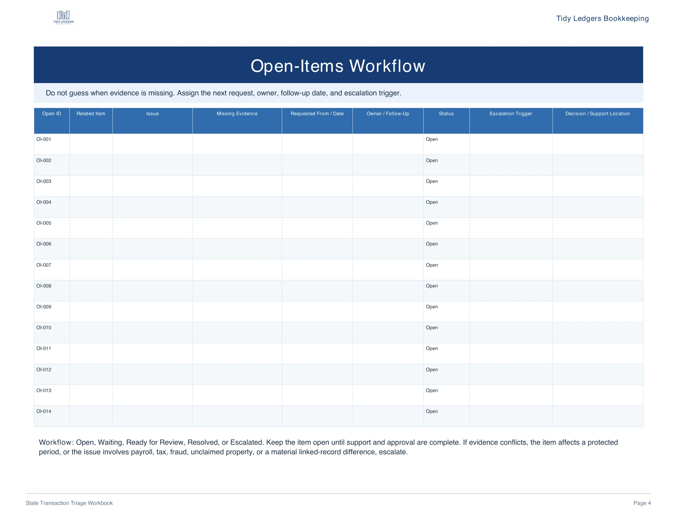
Task: Click the Workflow status note paragraph
Action: tap(328, 447)
